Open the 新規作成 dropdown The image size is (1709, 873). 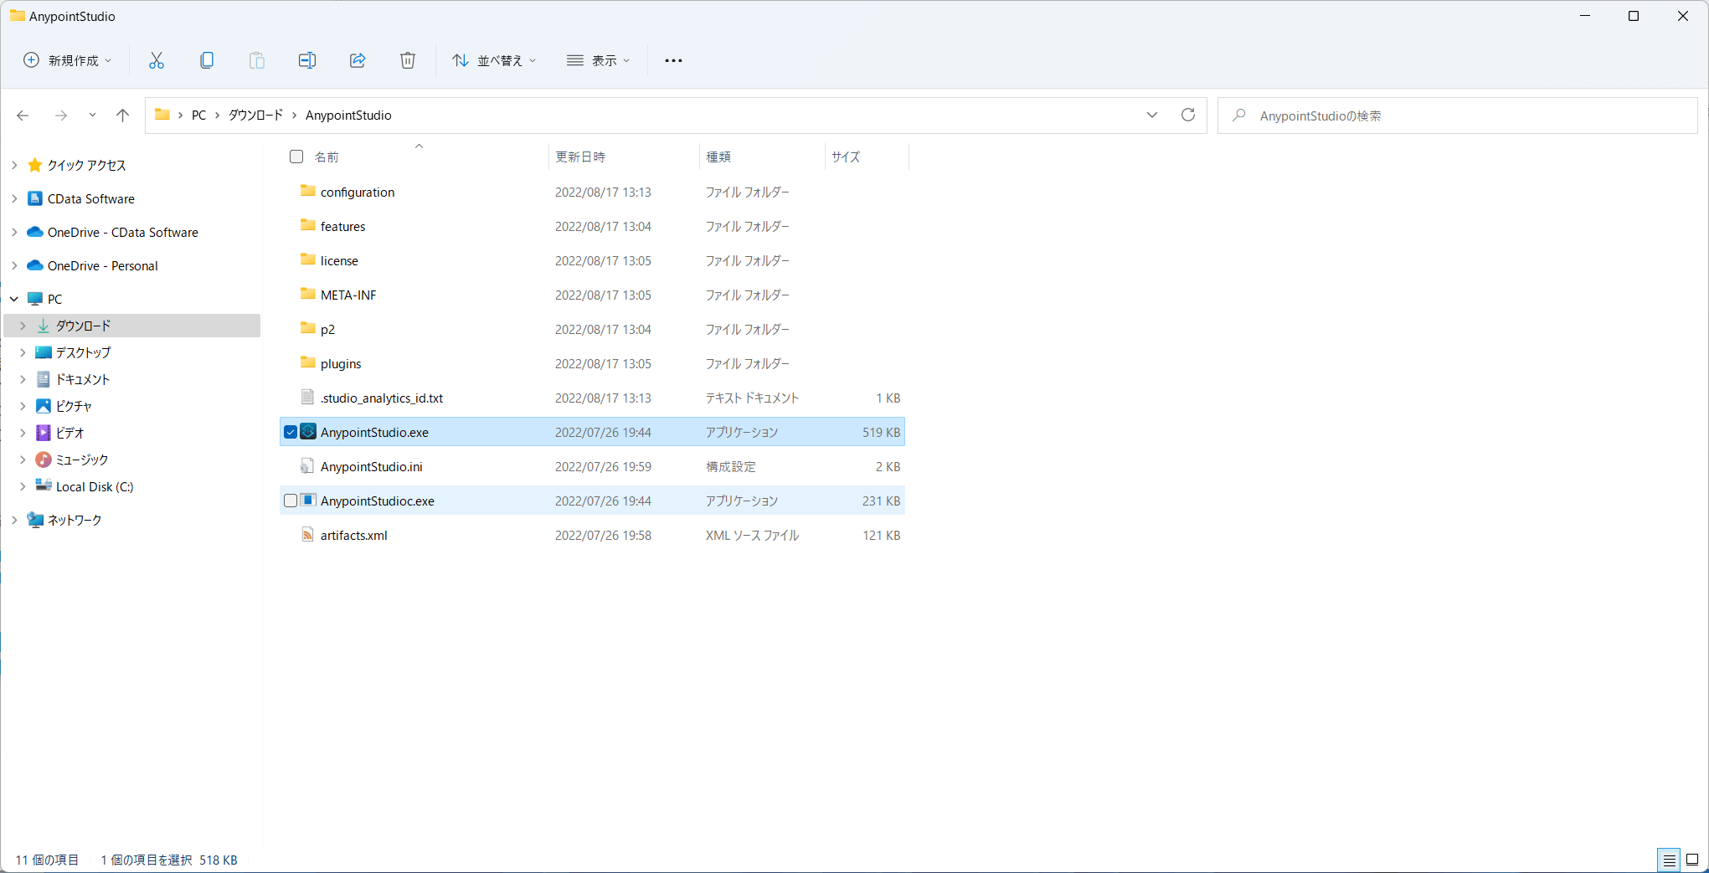click(67, 60)
